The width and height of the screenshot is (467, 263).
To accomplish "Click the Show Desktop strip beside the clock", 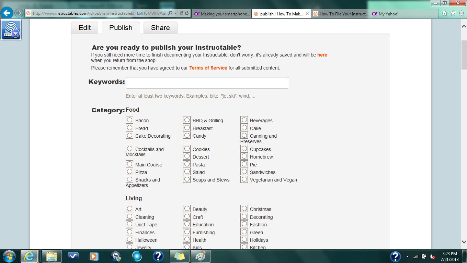I will (x=464, y=256).
